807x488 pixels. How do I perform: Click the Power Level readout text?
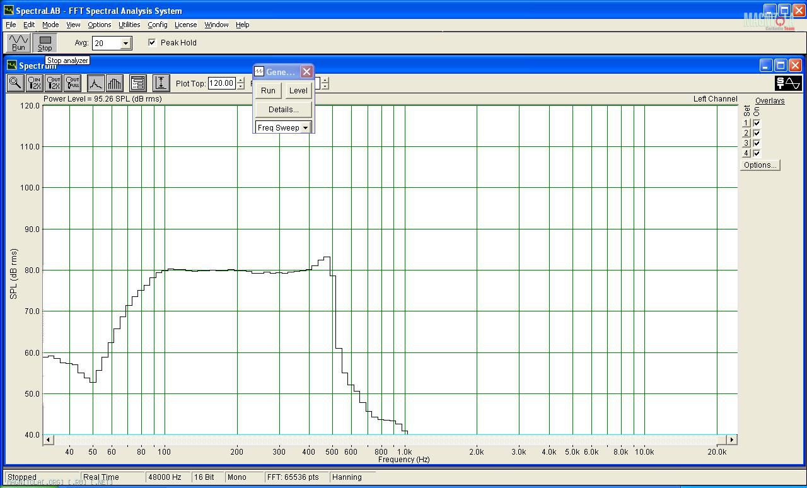coord(103,99)
